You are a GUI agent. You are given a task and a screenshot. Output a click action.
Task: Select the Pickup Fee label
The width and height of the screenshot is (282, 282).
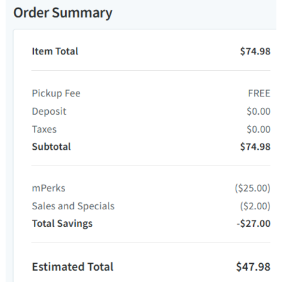click(56, 93)
